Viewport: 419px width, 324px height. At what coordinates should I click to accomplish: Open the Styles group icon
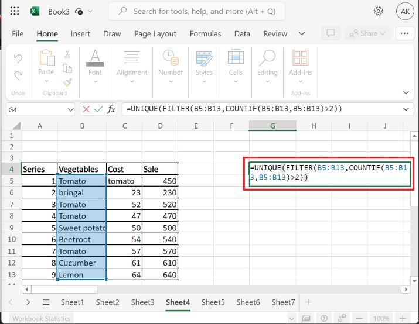[204, 58]
